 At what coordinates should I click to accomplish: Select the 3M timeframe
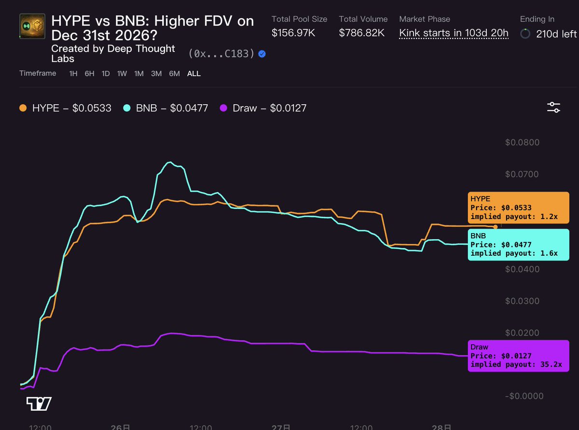[x=156, y=73]
